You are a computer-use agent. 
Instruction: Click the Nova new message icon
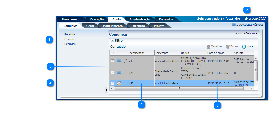(244, 47)
